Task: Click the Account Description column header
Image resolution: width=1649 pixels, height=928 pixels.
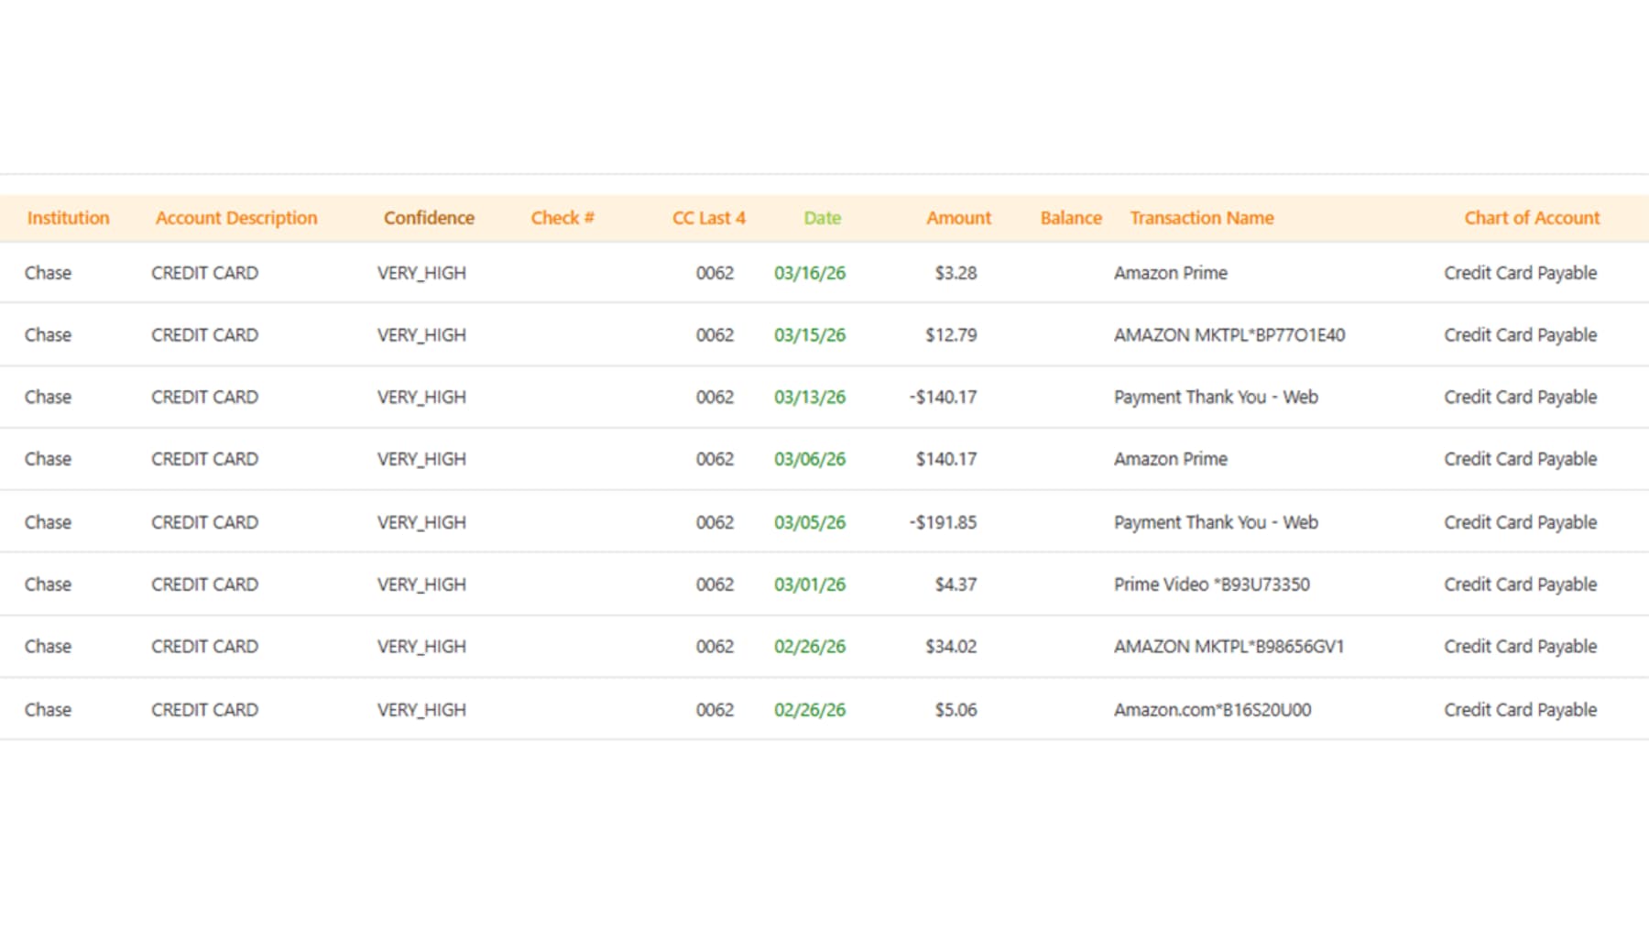Action: [x=236, y=218]
